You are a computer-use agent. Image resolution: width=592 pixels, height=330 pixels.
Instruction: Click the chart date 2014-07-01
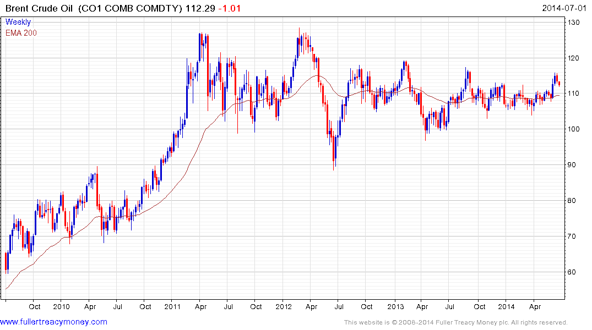tap(564, 8)
